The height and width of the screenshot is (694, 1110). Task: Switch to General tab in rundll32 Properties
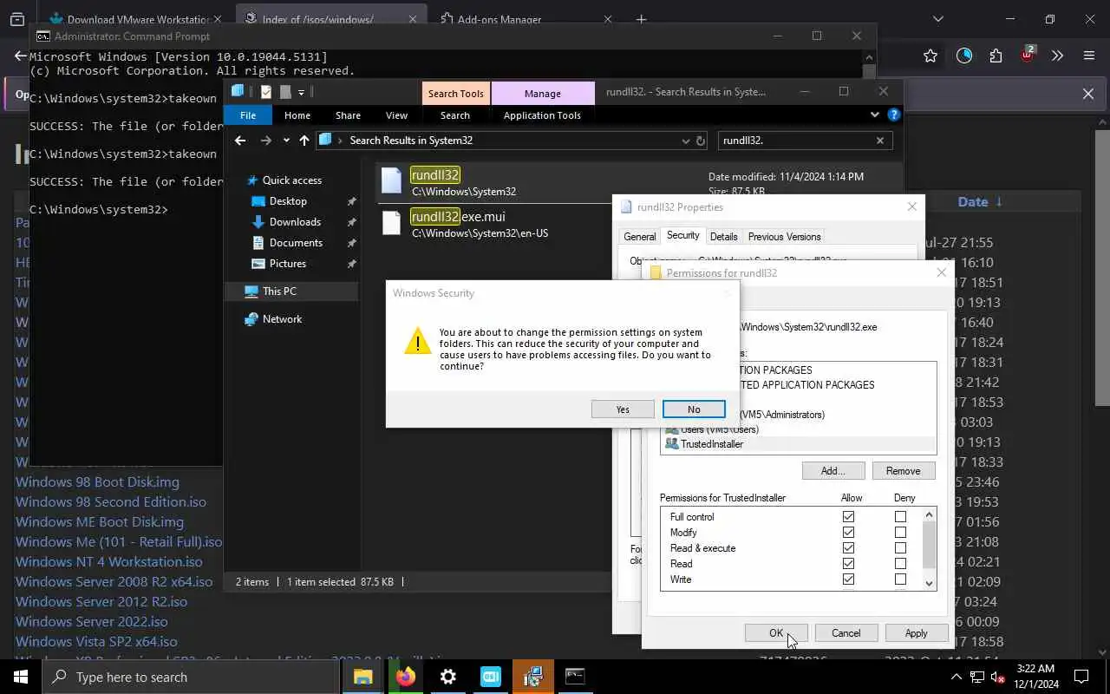coord(639,236)
